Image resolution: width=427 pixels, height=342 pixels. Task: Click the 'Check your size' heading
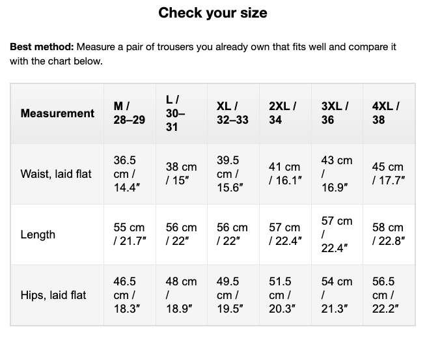pos(213,13)
